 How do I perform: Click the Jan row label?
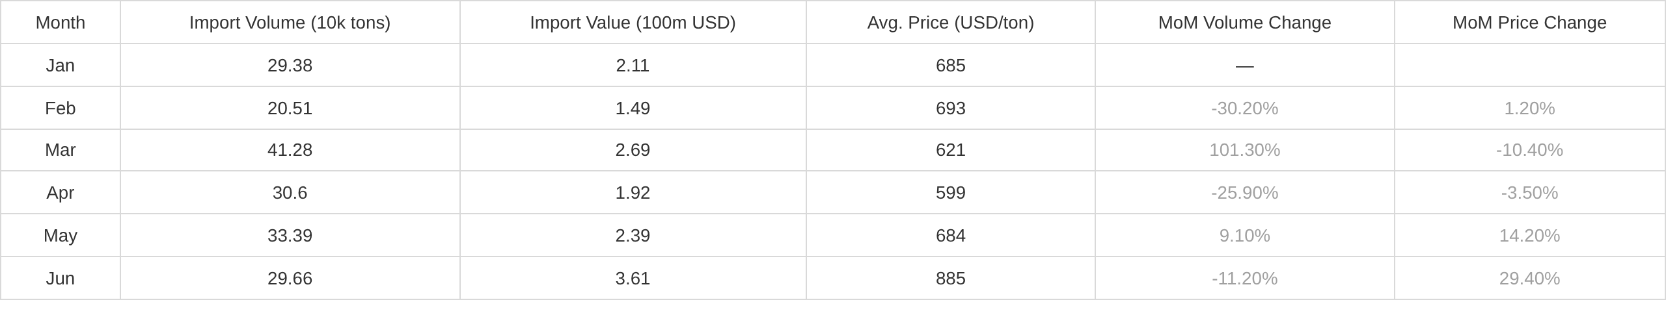pos(61,66)
